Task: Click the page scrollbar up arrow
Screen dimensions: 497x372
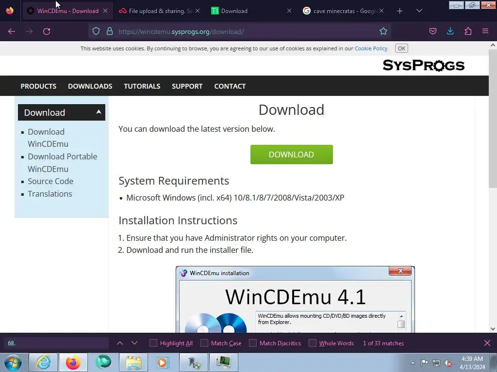Action: click(x=493, y=45)
